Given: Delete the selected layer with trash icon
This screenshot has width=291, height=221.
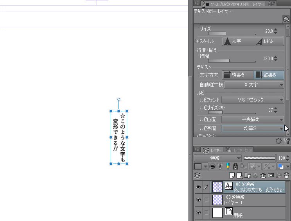Looking at the screenshot, I should click(286, 175).
